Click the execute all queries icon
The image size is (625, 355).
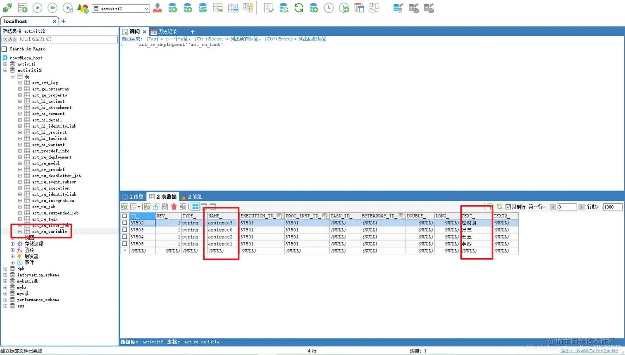tap(52, 8)
